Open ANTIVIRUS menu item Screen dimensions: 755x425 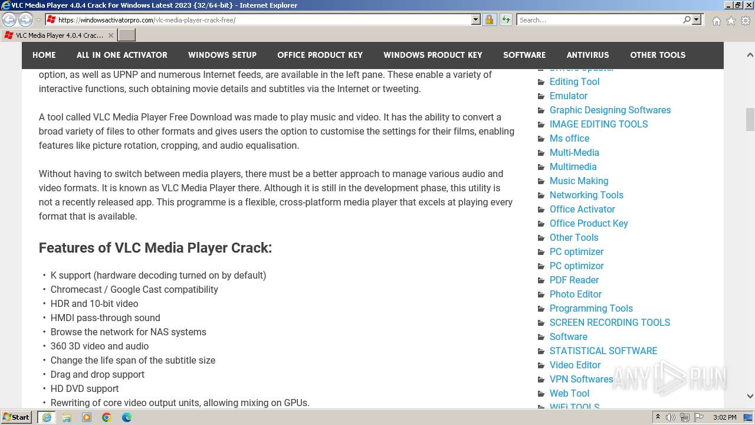click(588, 55)
